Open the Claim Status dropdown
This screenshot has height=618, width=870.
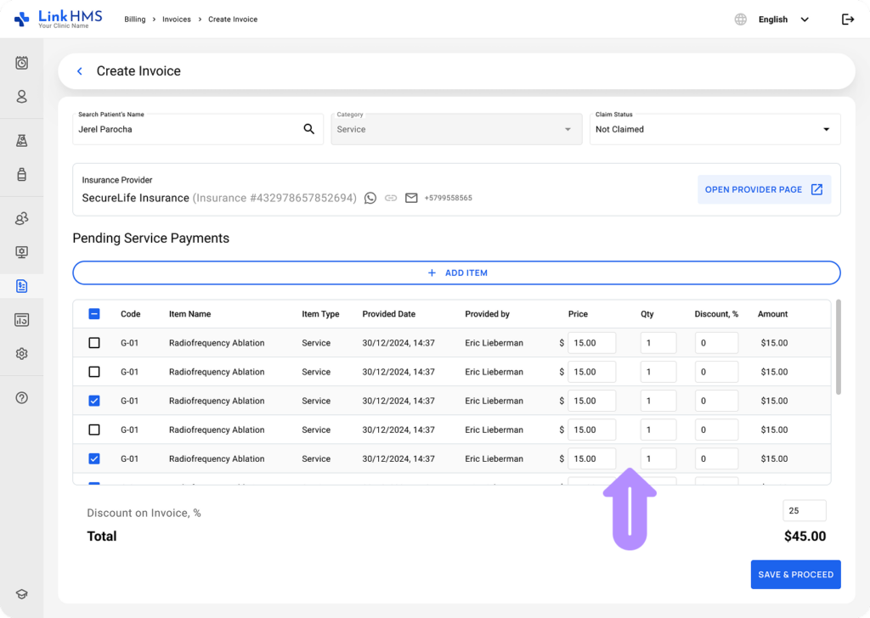tap(715, 129)
